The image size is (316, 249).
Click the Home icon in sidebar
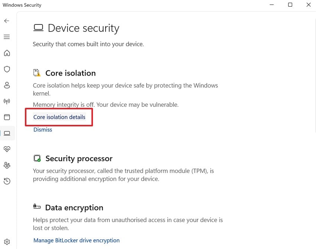(7, 53)
